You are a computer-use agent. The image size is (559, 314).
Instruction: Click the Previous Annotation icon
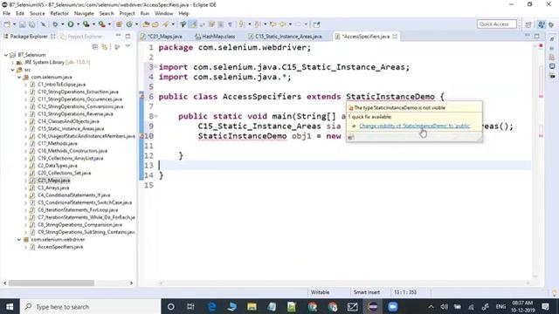pos(258,24)
